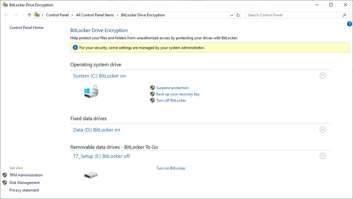Open the Privacy statement link
The height and width of the screenshot is (199, 353).
tap(24, 190)
